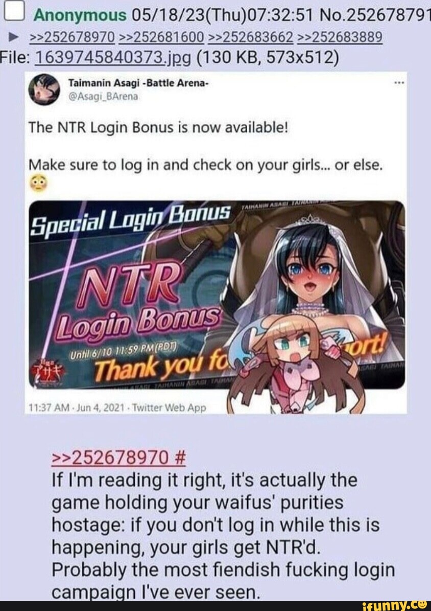Open reply link >>252678970 in backlinks
The width and height of the screenshot is (431, 611).
72,37
